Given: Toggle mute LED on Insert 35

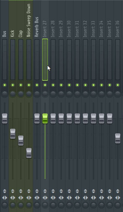Looking at the screenshot, I should click(x=110, y=85).
